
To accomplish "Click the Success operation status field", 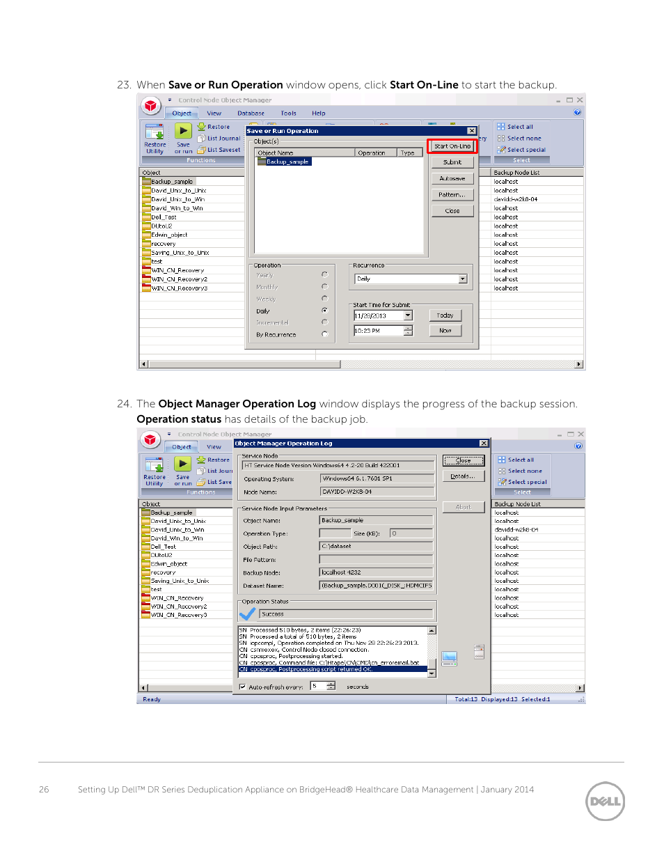I will pos(346,614).
